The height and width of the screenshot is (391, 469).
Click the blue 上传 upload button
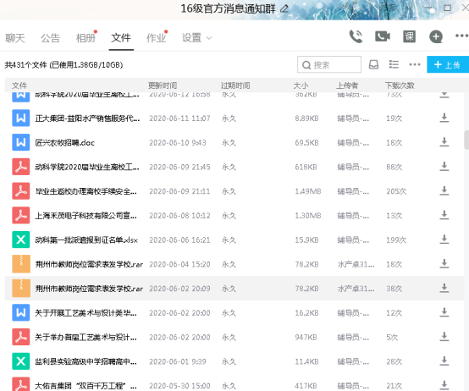coord(448,64)
